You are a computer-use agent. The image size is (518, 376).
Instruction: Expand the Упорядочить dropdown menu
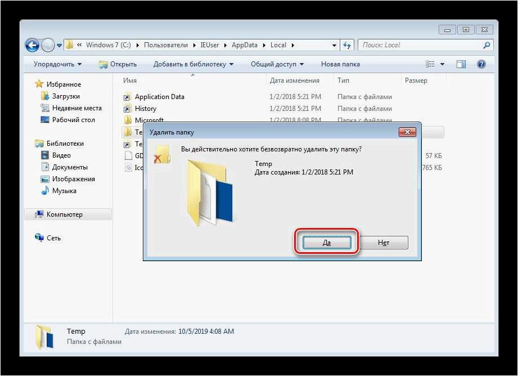(57, 64)
